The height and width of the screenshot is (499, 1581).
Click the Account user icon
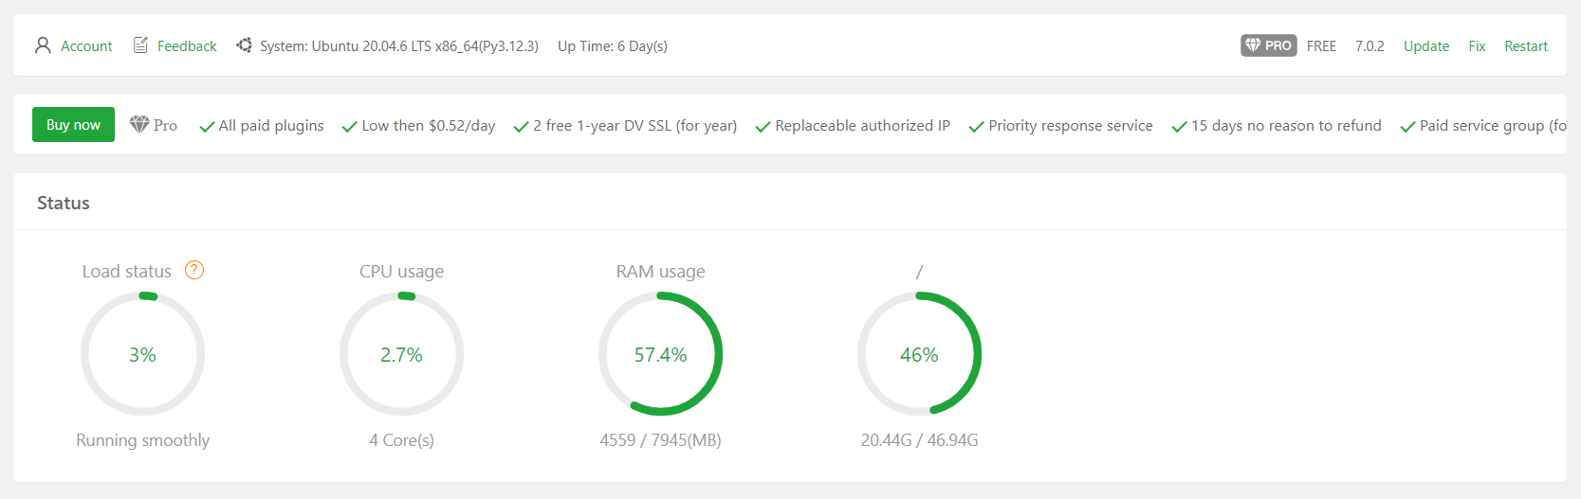[43, 45]
